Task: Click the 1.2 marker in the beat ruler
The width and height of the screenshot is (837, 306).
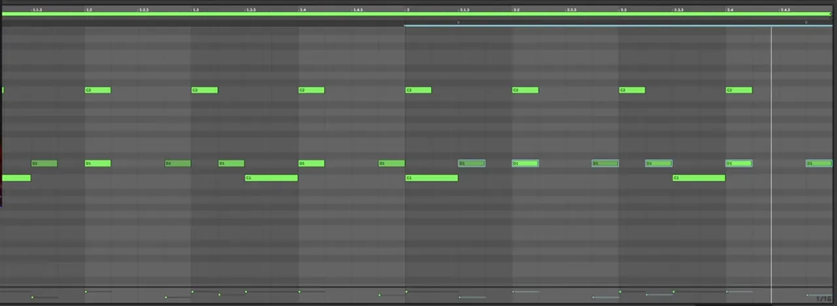Action: pos(89,10)
